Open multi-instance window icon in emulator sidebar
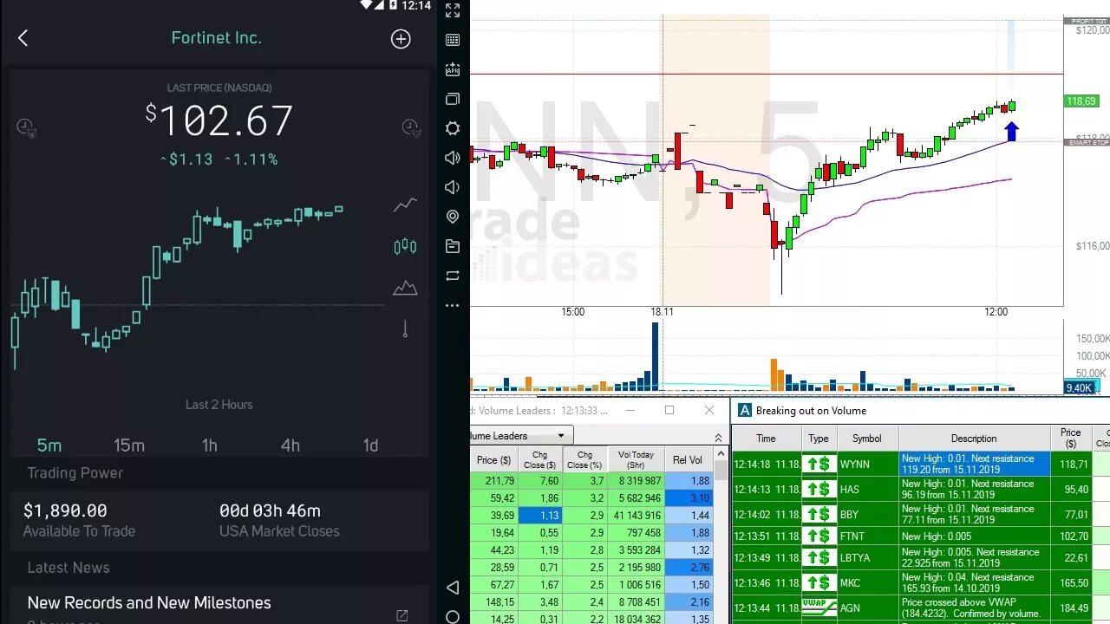Viewport: 1110px width, 624px height. point(453,99)
